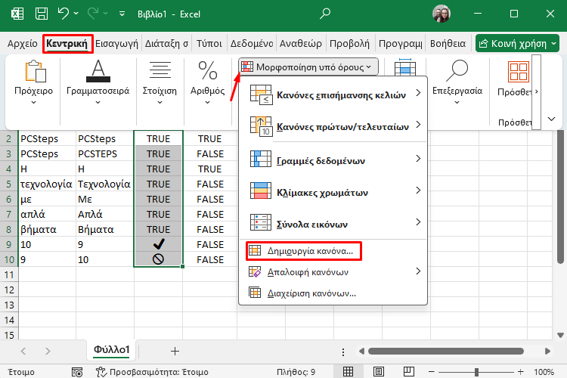Viewport: 567px width, 378px height.
Task: Click the Excel app icon in title bar
Action: pos(17,14)
